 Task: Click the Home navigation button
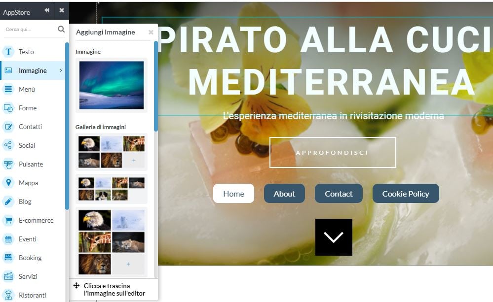(233, 194)
